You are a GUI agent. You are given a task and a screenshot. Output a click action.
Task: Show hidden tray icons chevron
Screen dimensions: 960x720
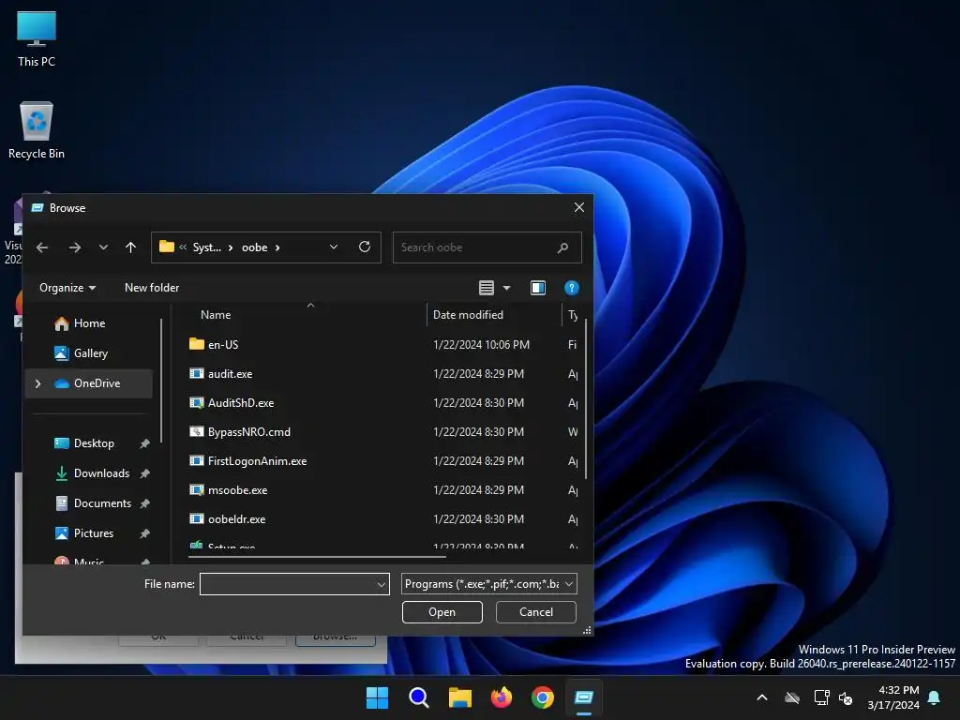pyautogui.click(x=762, y=697)
